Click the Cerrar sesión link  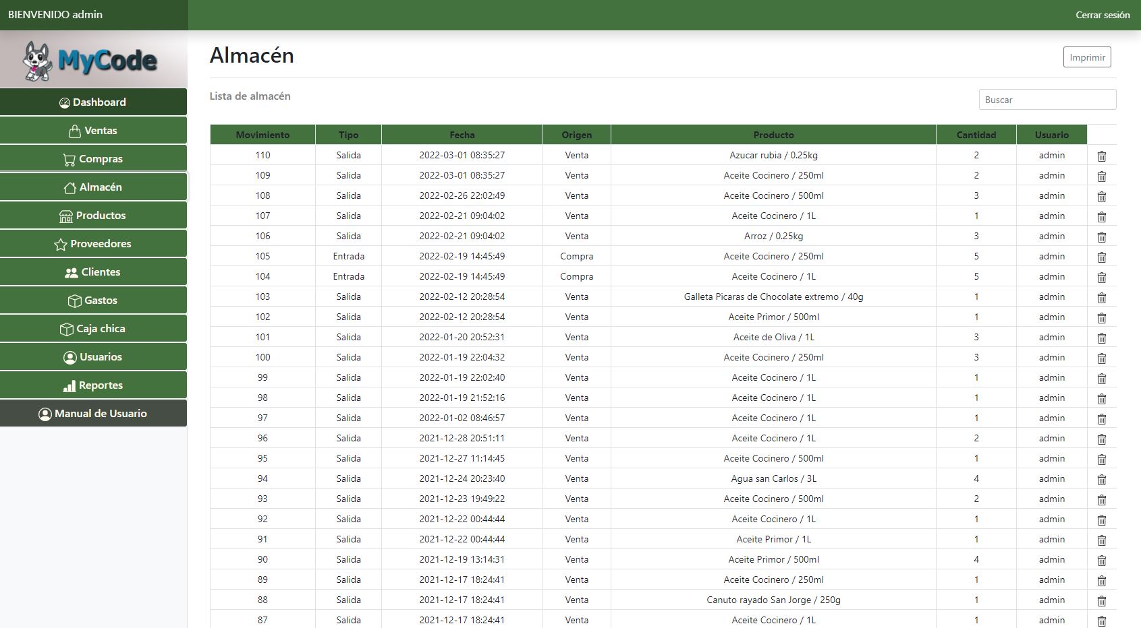tap(1102, 15)
